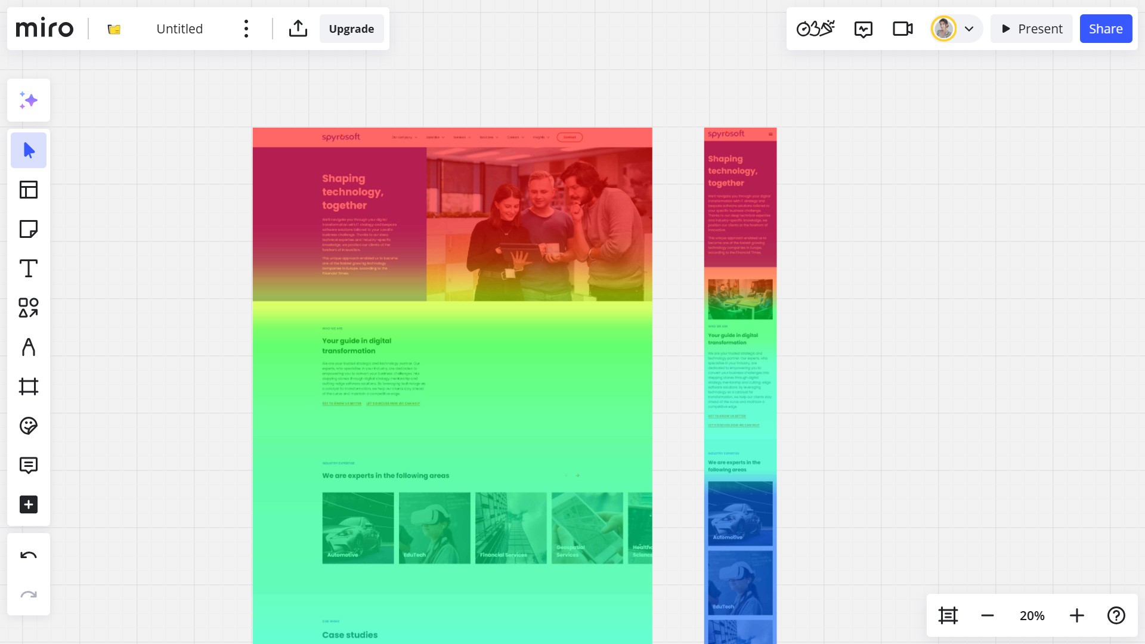Open more apps plus button
The image size is (1145, 644).
28,504
